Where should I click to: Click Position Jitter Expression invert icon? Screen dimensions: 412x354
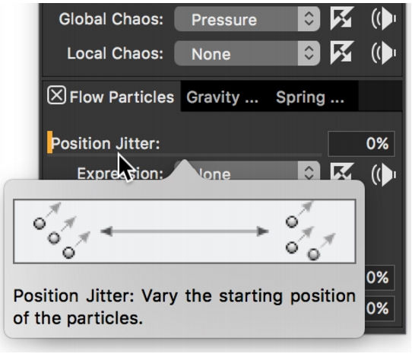click(x=342, y=171)
